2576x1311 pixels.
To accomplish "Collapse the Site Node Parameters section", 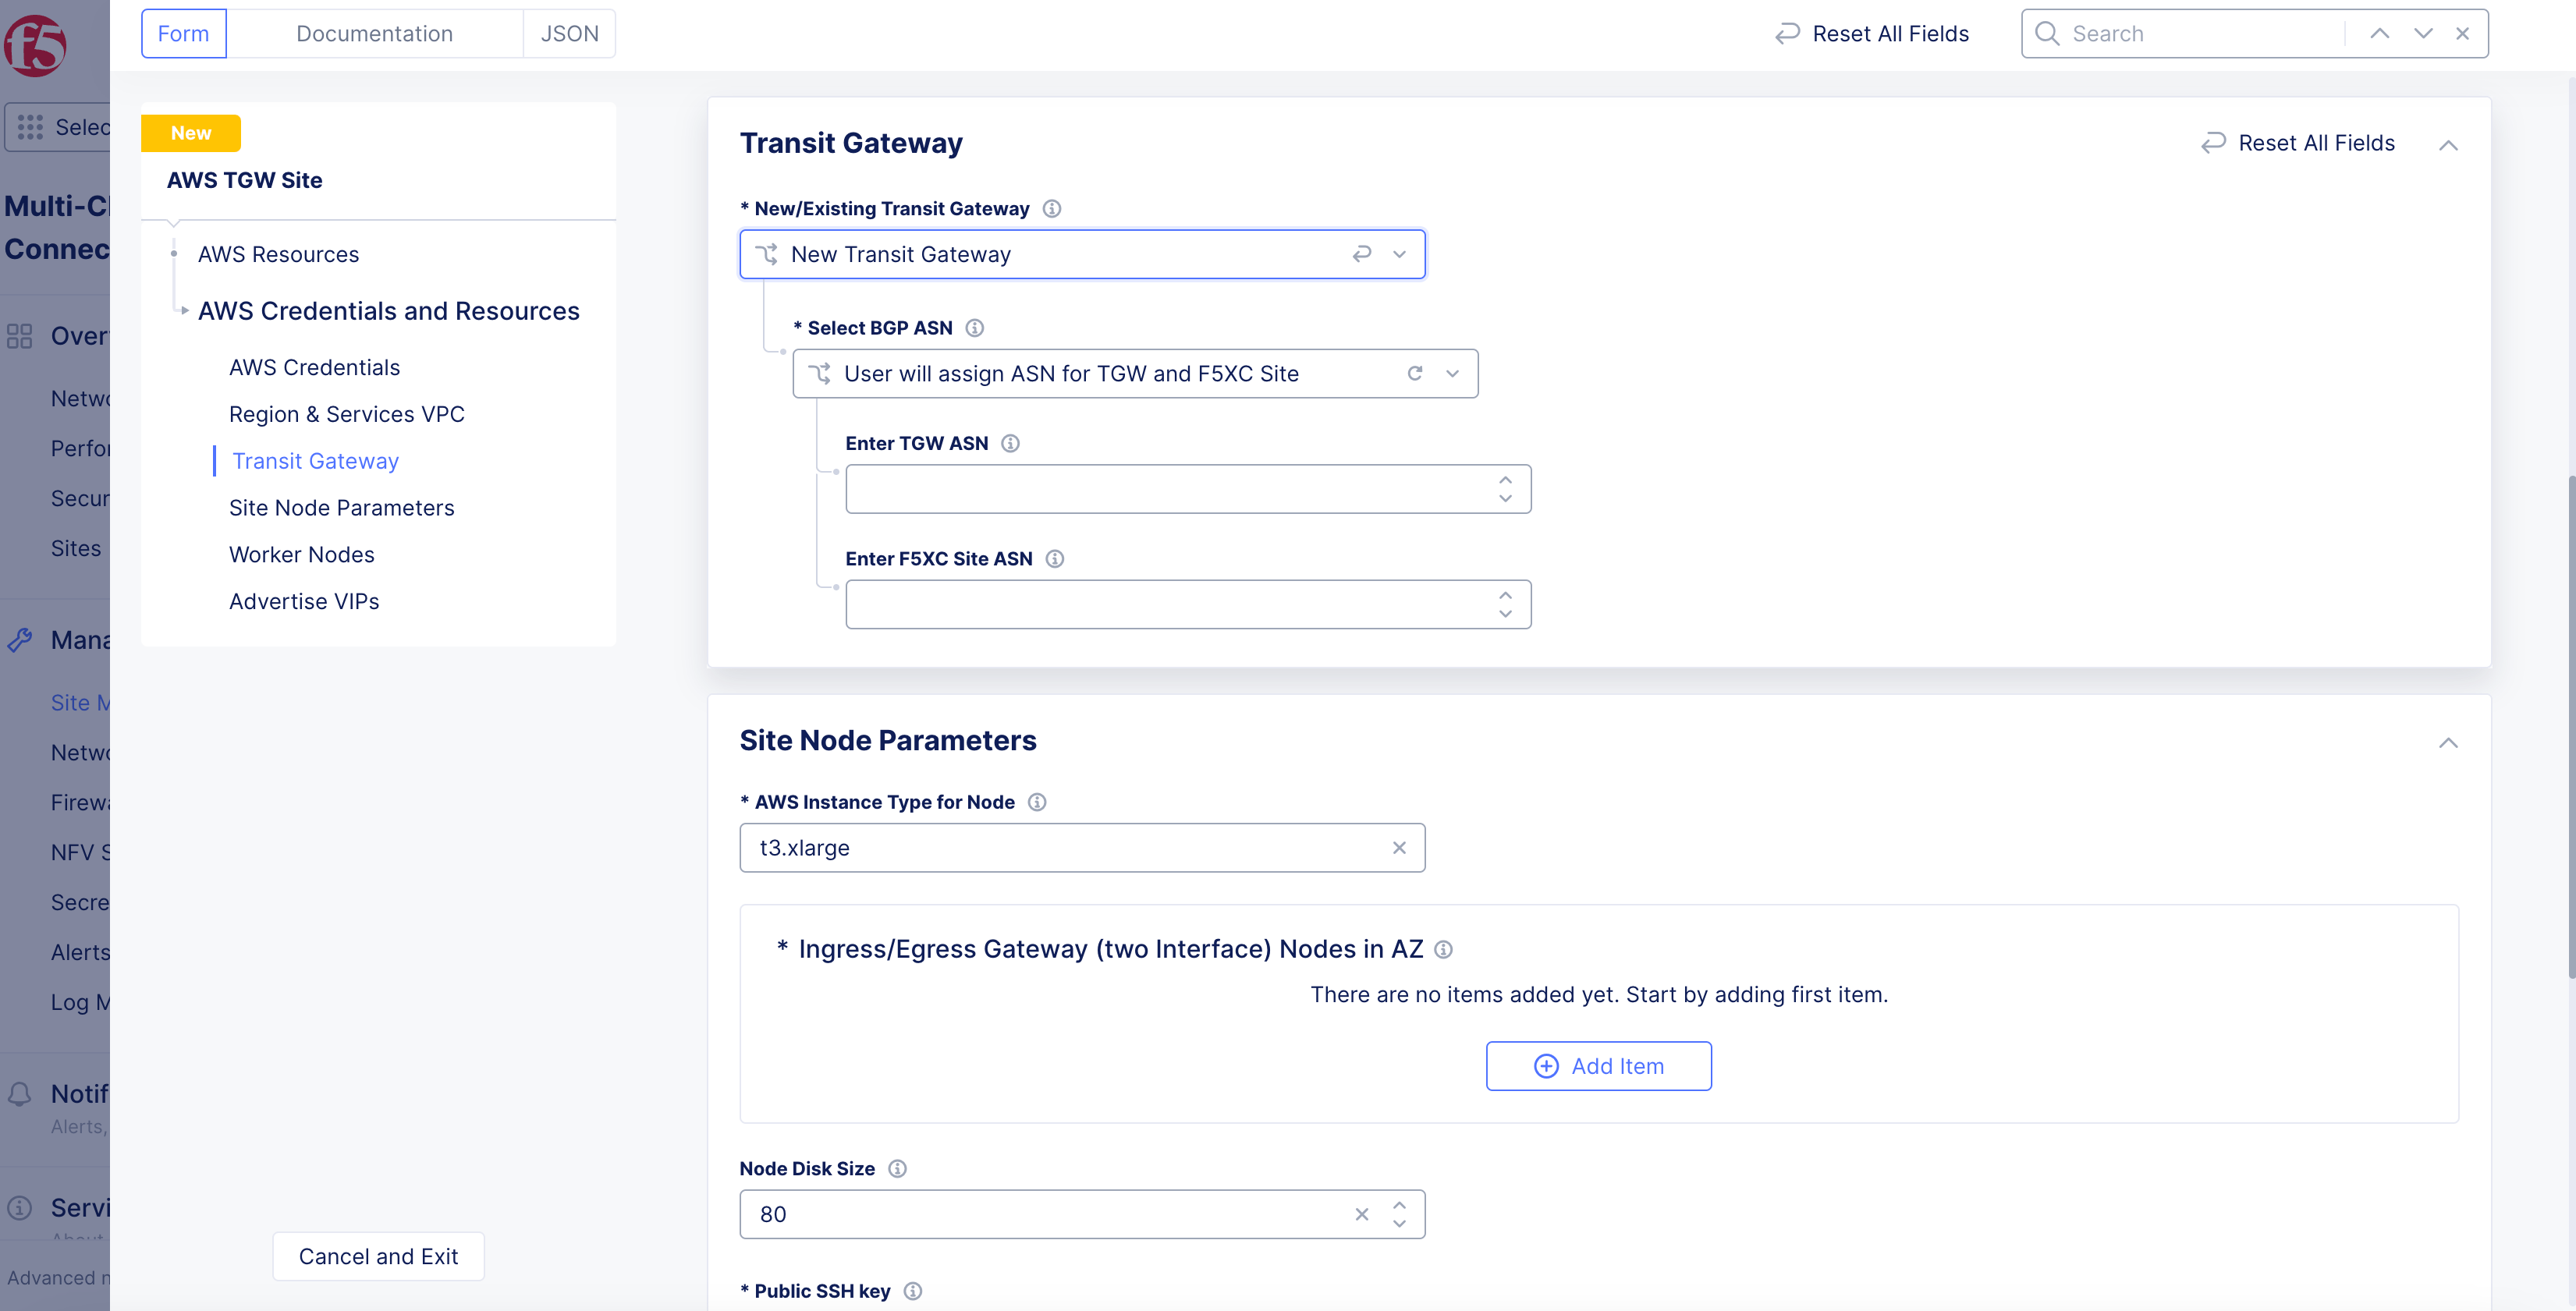I will point(2447,742).
